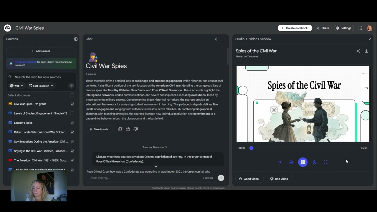Image resolution: width=377 pixels, height=212 pixels.
Task: Jump to bottom of chat chevron
Action: coord(156,167)
